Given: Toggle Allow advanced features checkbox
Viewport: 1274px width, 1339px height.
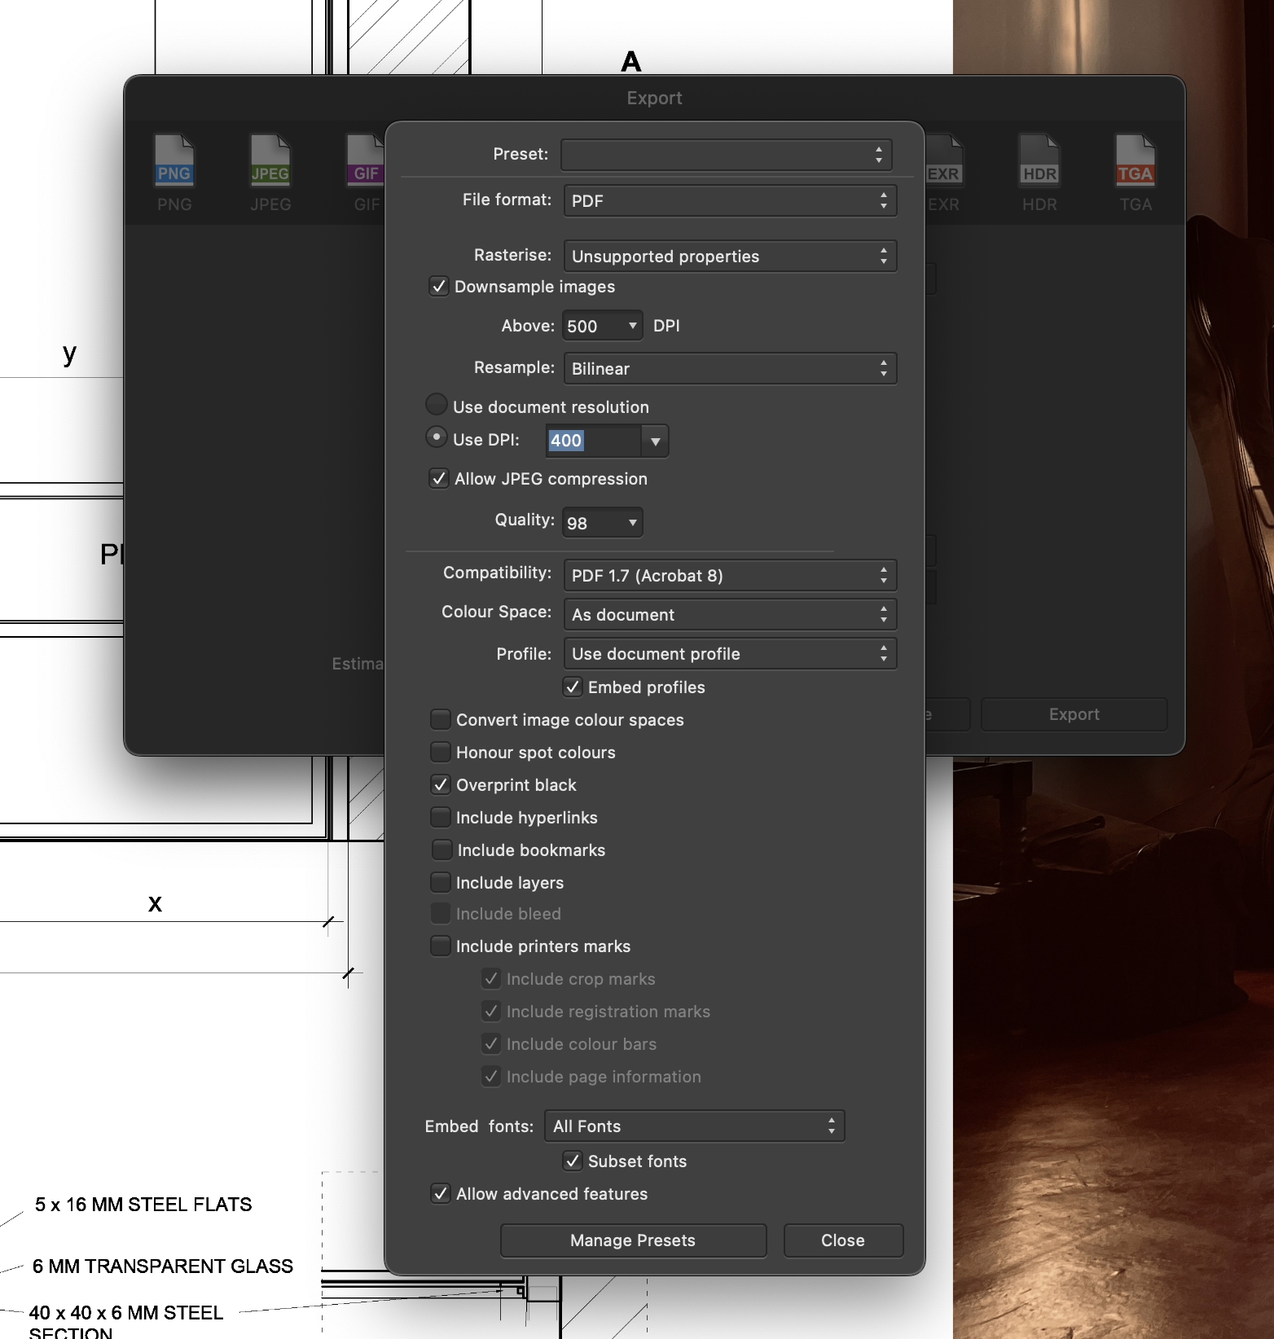Looking at the screenshot, I should click(x=441, y=1194).
